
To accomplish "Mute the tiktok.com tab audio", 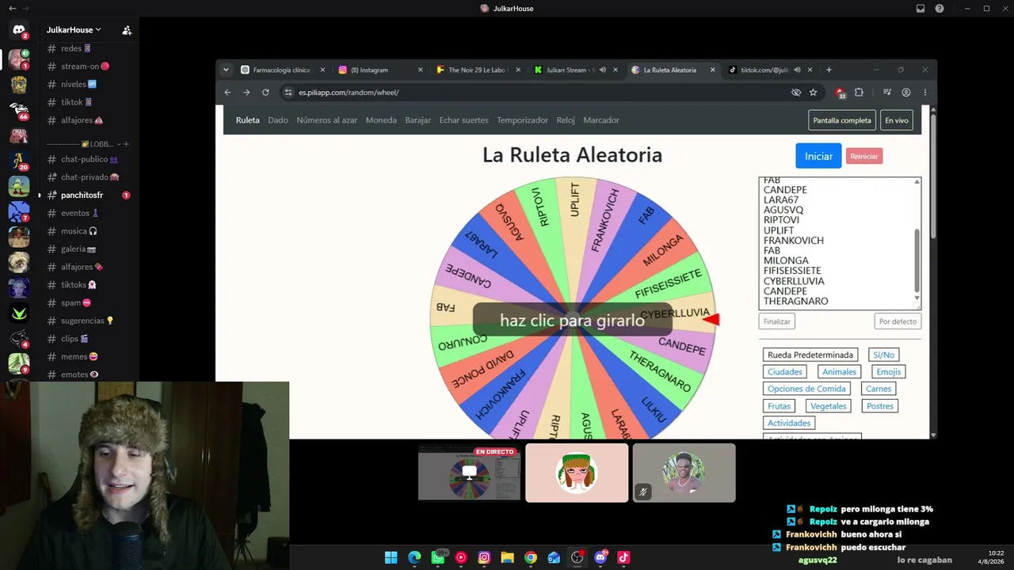I will pyautogui.click(x=797, y=70).
